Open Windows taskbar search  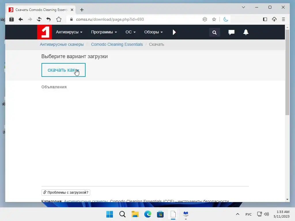(122, 214)
